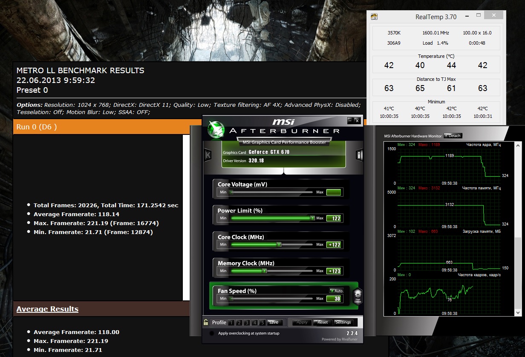Select profile slot 3

247,323
